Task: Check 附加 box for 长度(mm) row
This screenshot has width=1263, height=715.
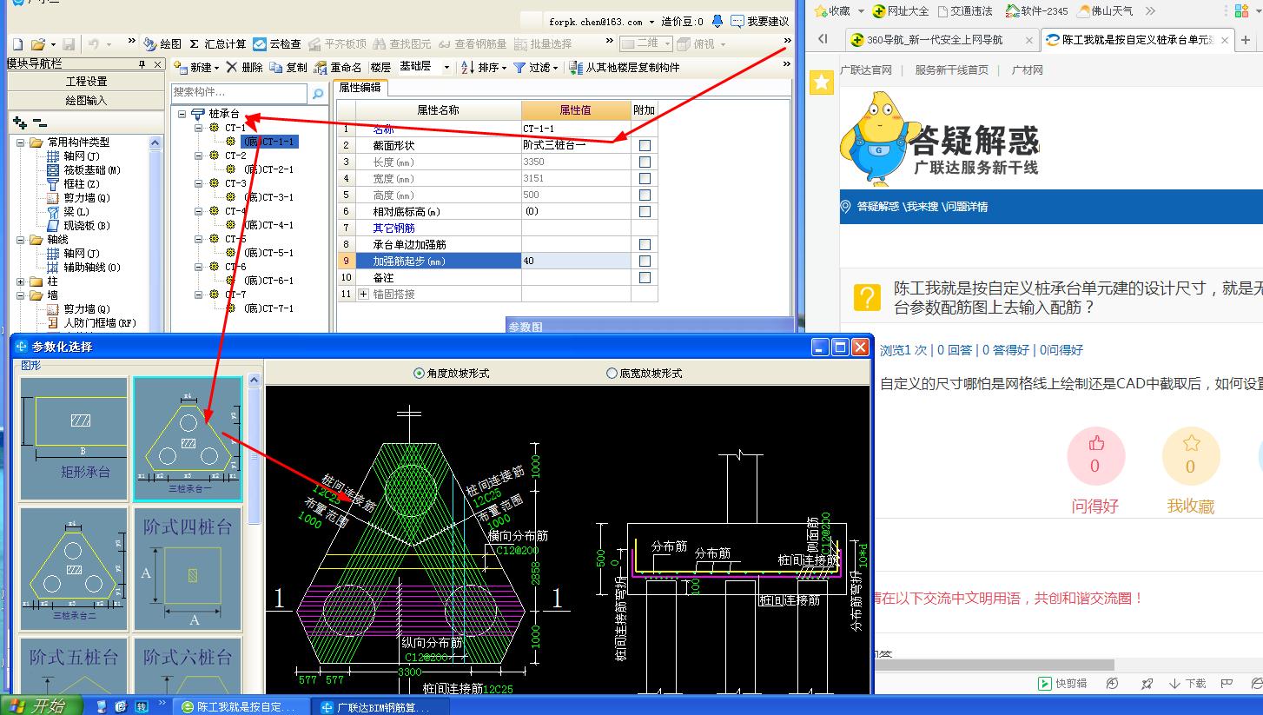Action: tap(645, 162)
